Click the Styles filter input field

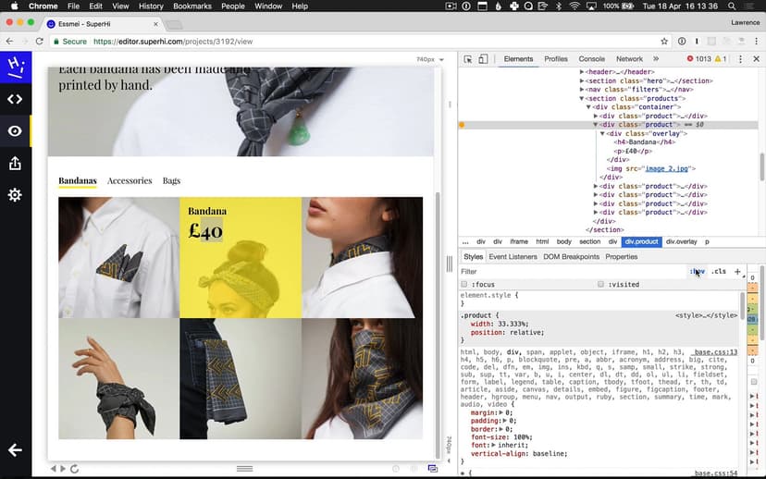tap(573, 272)
